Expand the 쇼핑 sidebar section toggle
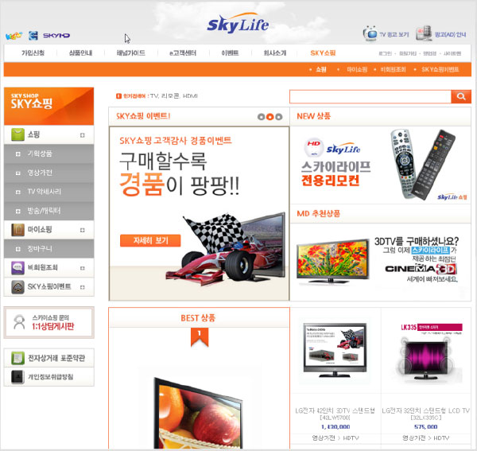The image size is (477, 451). (82, 135)
